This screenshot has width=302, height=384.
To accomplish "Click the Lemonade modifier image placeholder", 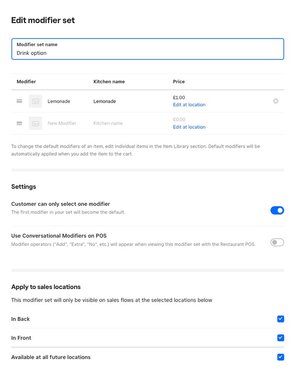I will point(35,101).
